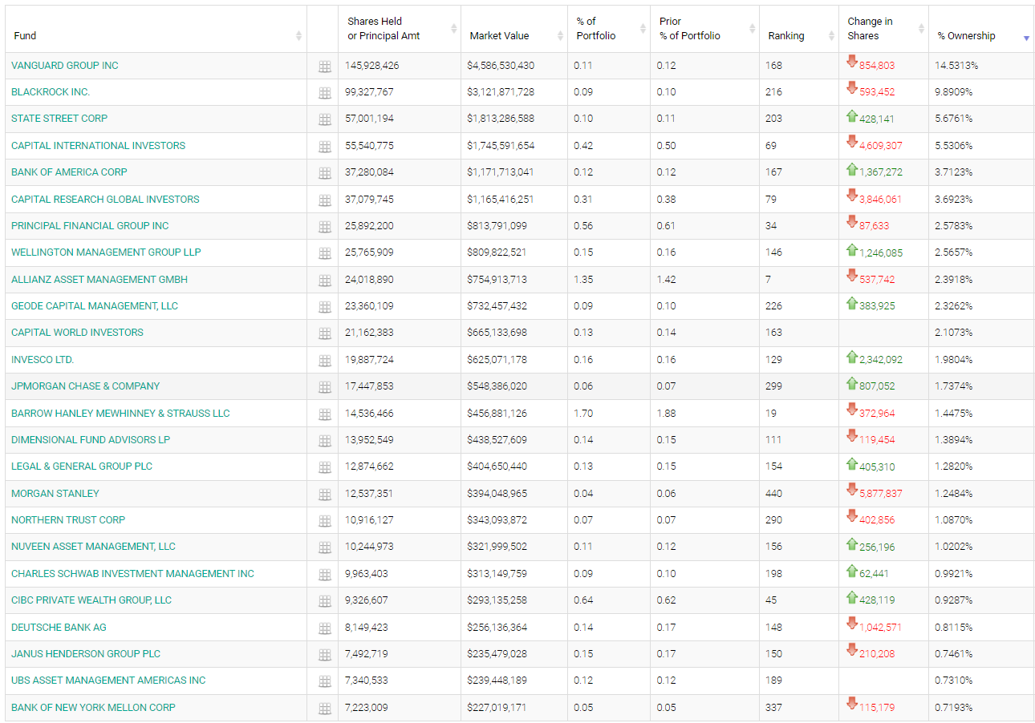This screenshot has width=1035, height=723.
Task: Open STATE STREET CORP fund link
Action: [59, 119]
